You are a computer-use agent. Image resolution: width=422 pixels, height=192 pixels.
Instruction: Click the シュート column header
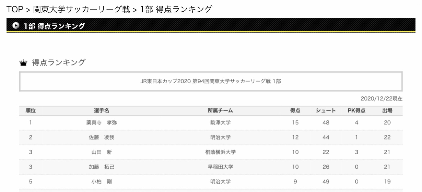click(x=326, y=110)
